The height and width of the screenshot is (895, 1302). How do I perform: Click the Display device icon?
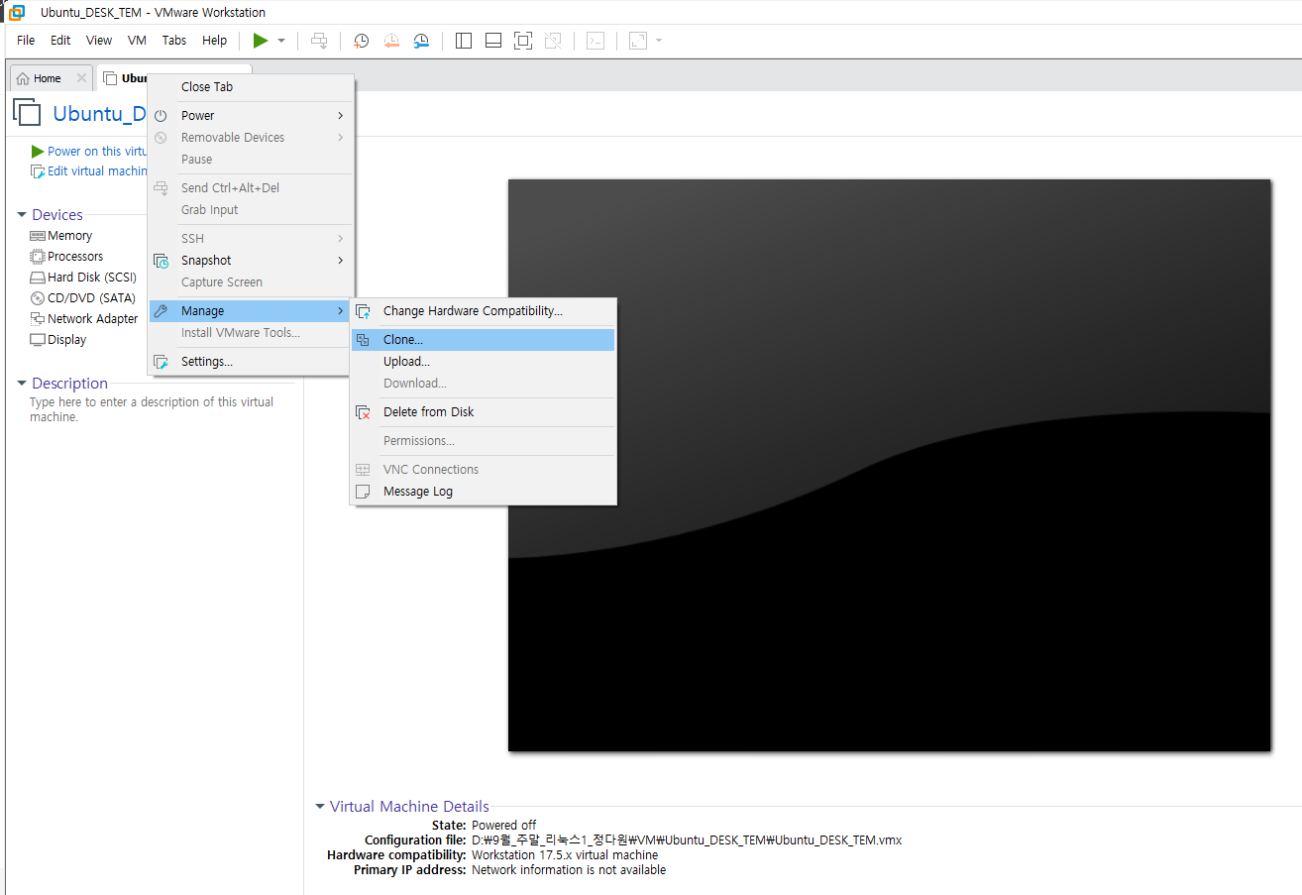38,340
